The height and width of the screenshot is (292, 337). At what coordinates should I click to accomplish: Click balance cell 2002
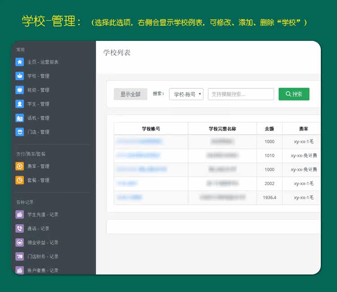(270, 183)
